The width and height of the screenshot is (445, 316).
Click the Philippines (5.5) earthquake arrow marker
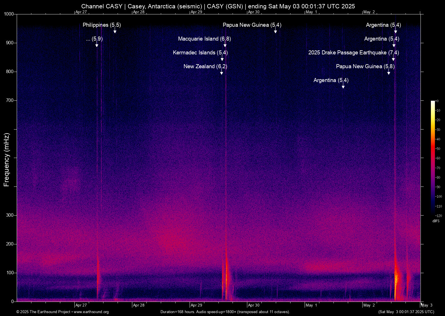pyautogui.click(x=115, y=31)
